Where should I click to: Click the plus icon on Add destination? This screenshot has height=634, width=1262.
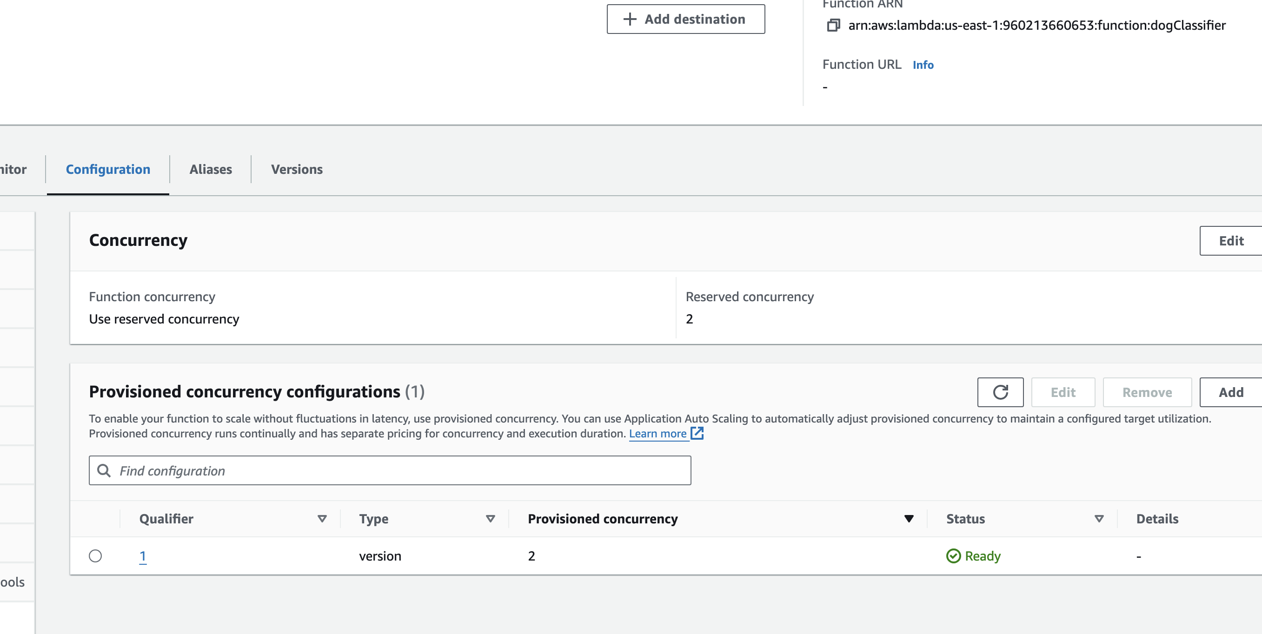(x=630, y=19)
